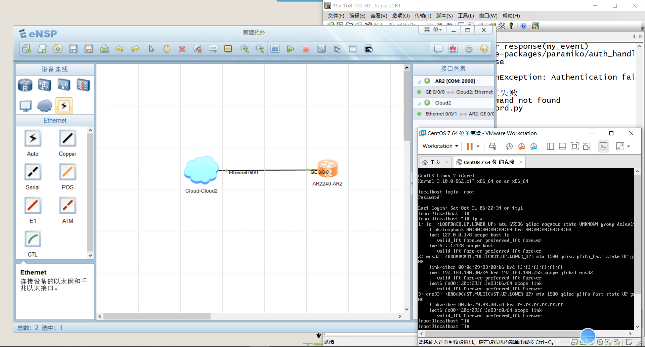Click the new topology icon in eNSP toolbar
This screenshot has height=347, width=645.
[x=27, y=49]
